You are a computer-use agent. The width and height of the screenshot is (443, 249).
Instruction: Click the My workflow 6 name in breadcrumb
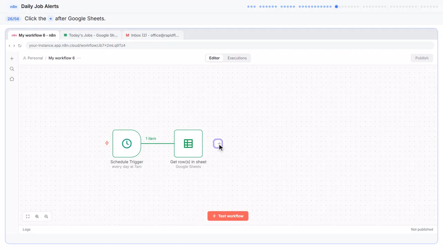coord(62,58)
